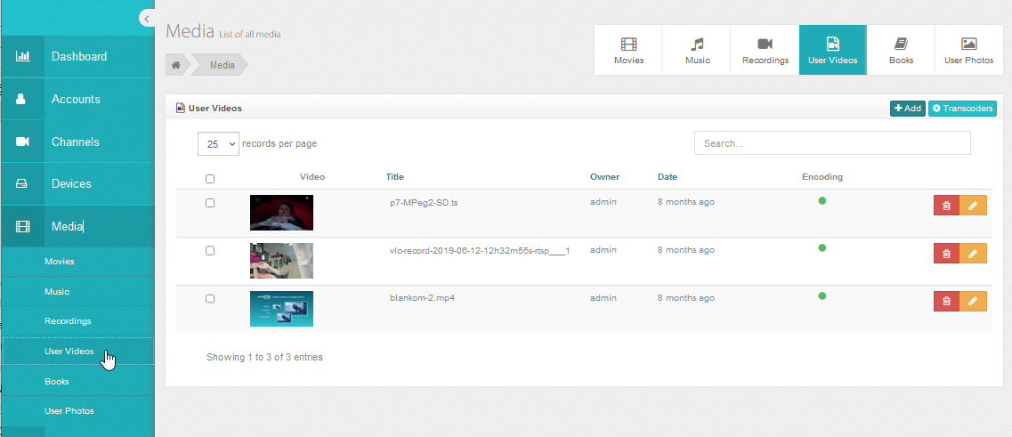Click trash icon for vlc-record video row
The height and width of the screenshot is (437, 1012).
coord(946,254)
